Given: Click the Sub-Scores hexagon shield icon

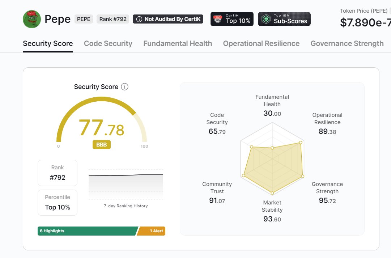Looking at the screenshot, I should tap(266, 19).
